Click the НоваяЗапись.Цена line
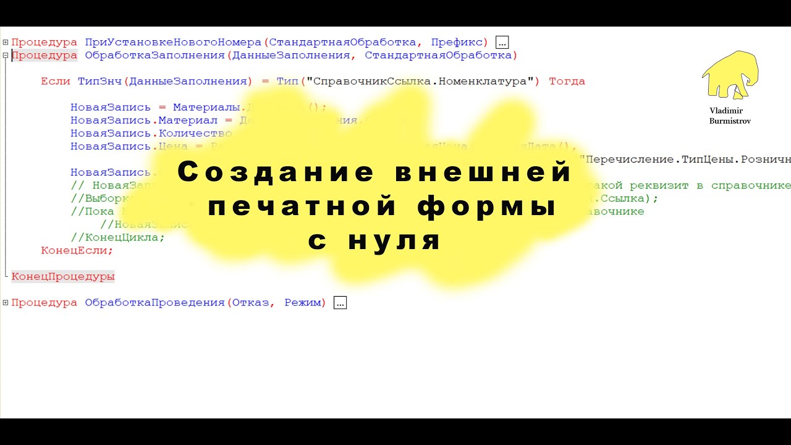 click(x=323, y=146)
